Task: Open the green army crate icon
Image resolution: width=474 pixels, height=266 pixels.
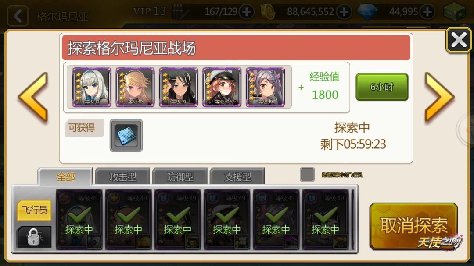Action: 454,12
